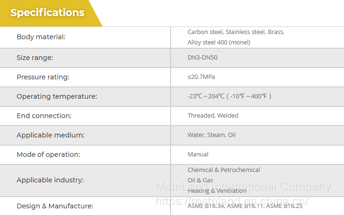Click the Size range row label
Image resolution: width=344 pixels, height=215 pixels.
click(35, 58)
